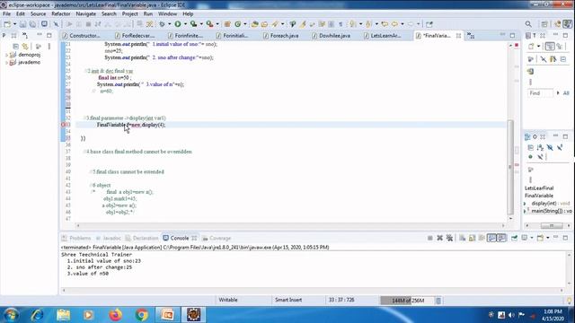This screenshot has width=575, height=323.
Task: Click the All link beside Find field
Action: pos(566,93)
